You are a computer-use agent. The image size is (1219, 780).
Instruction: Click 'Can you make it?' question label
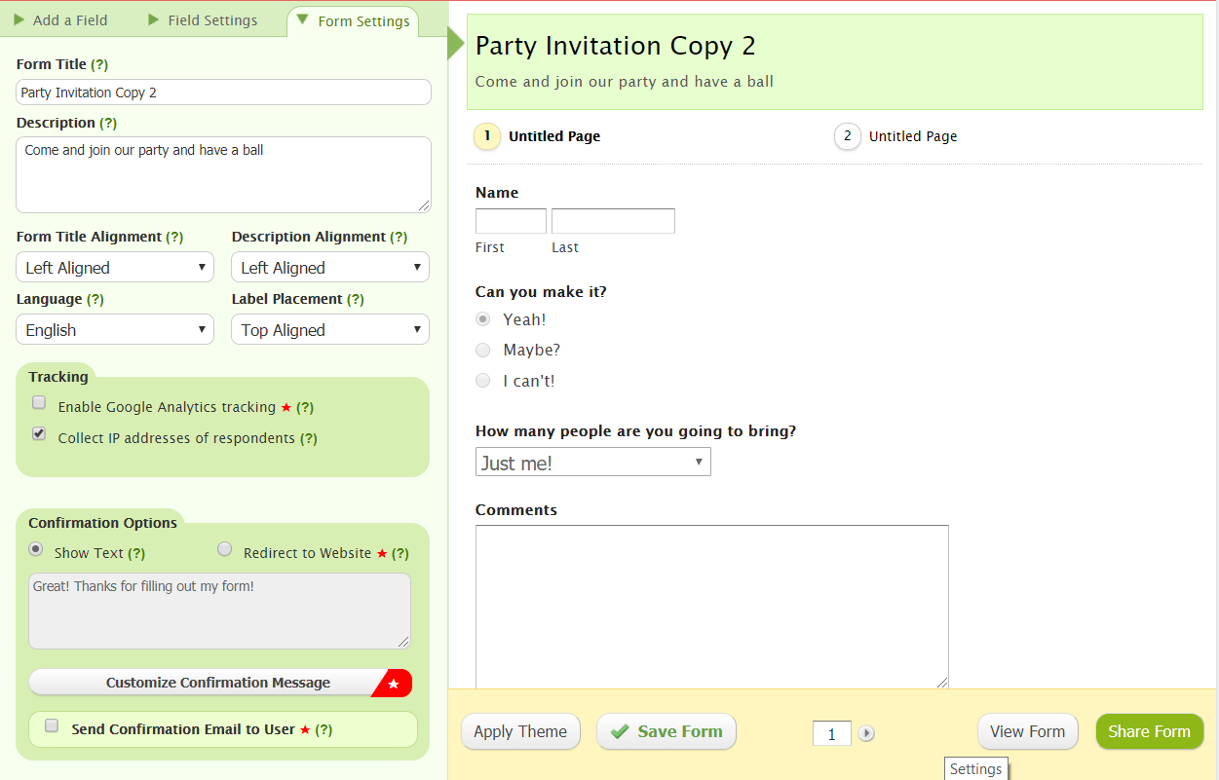(541, 292)
